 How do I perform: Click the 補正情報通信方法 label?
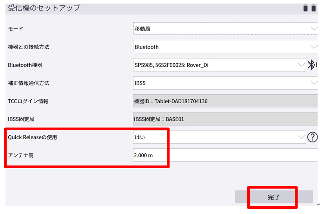(x=28, y=83)
